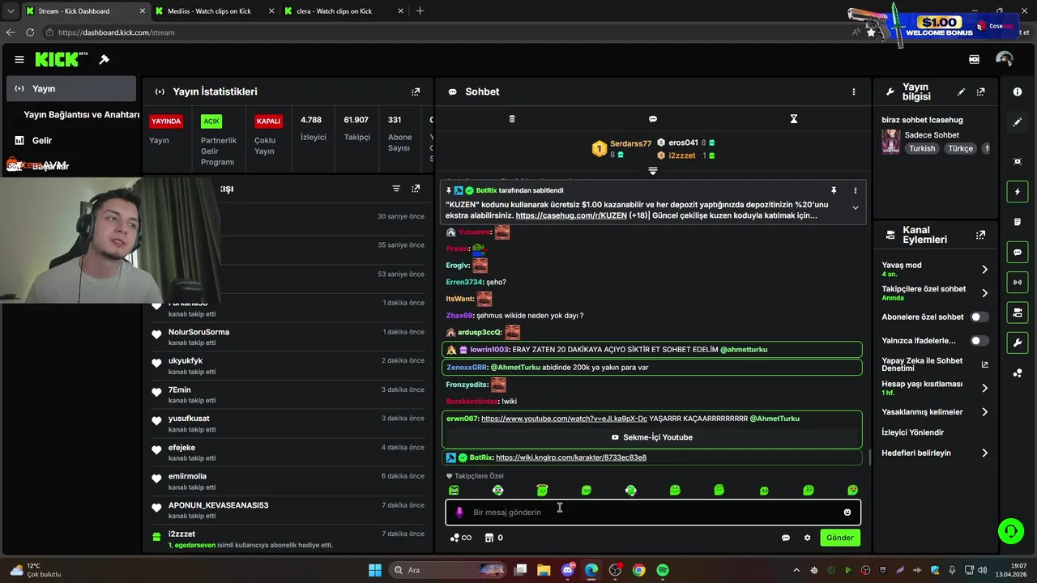
Task: Send message with Gönder button
Action: pos(840,538)
